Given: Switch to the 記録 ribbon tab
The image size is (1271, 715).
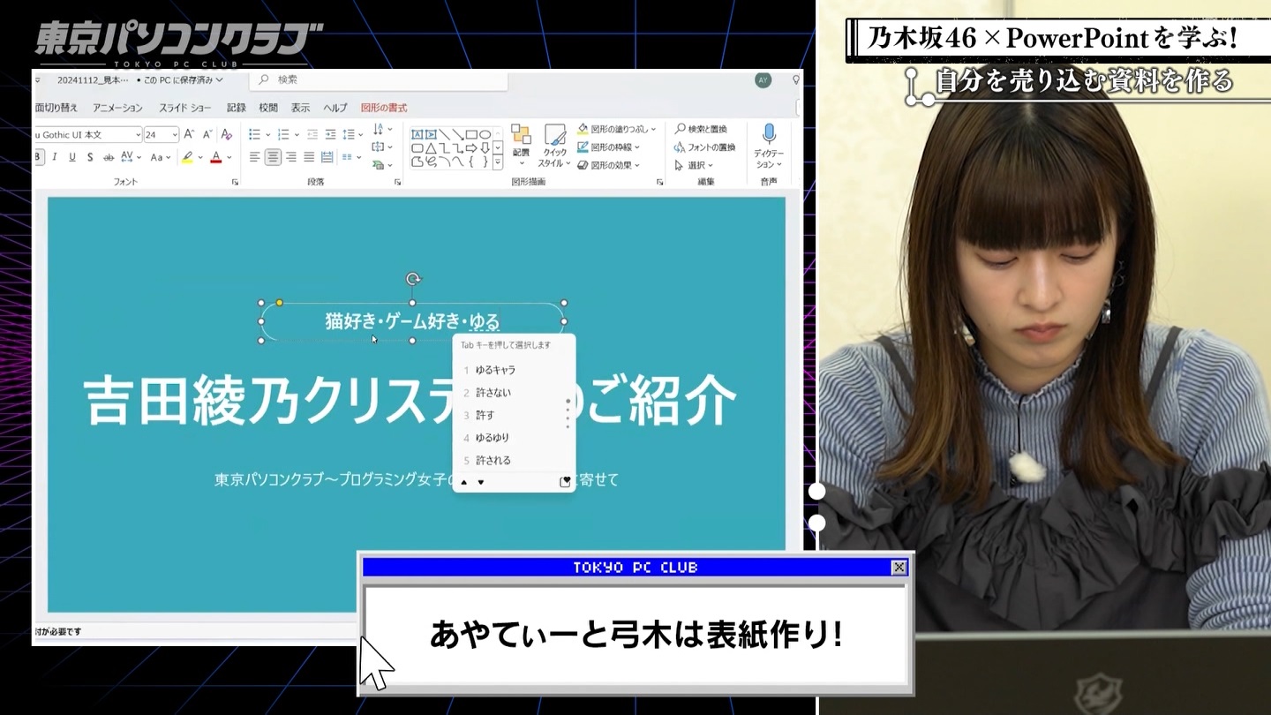Looking at the screenshot, I should 237,108.
